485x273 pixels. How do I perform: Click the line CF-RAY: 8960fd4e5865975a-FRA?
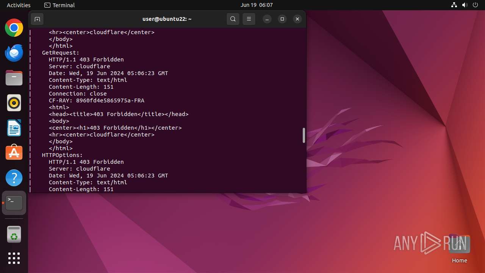[x=97, y=100]
